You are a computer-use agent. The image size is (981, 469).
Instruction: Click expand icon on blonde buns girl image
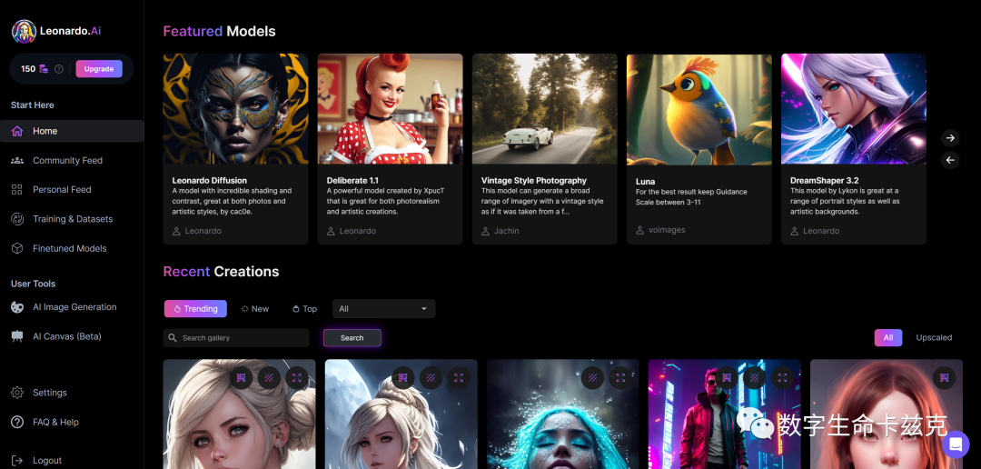tap(297, 377)
